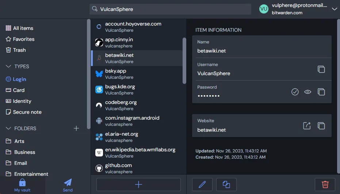
Task: Click the Wikipedia W icon
Action: (x=99, y=153)
